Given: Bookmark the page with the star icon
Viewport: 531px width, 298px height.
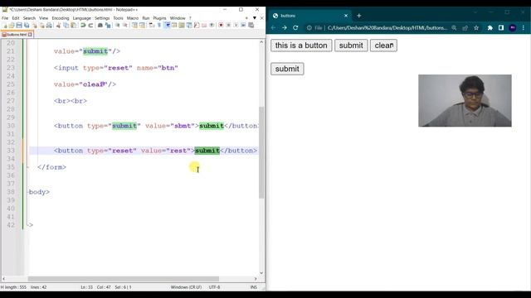Looking at the screenshot, I should [476, 27].
